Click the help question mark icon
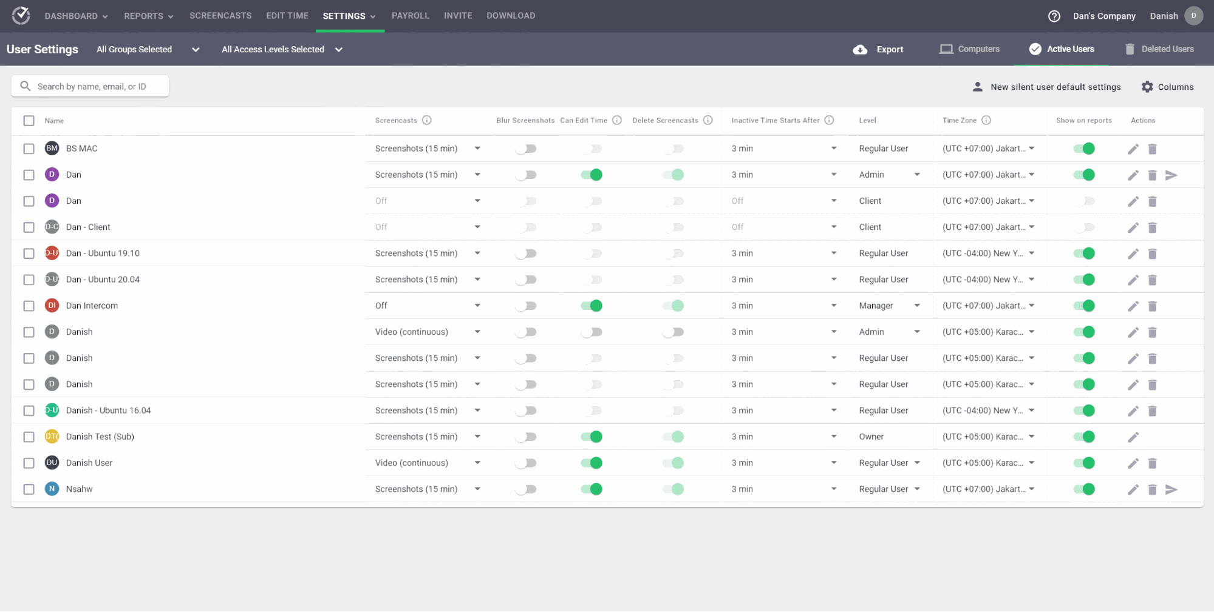Image resolution: width=1214 pixels, height=612 pixels. pos(1054,16)
